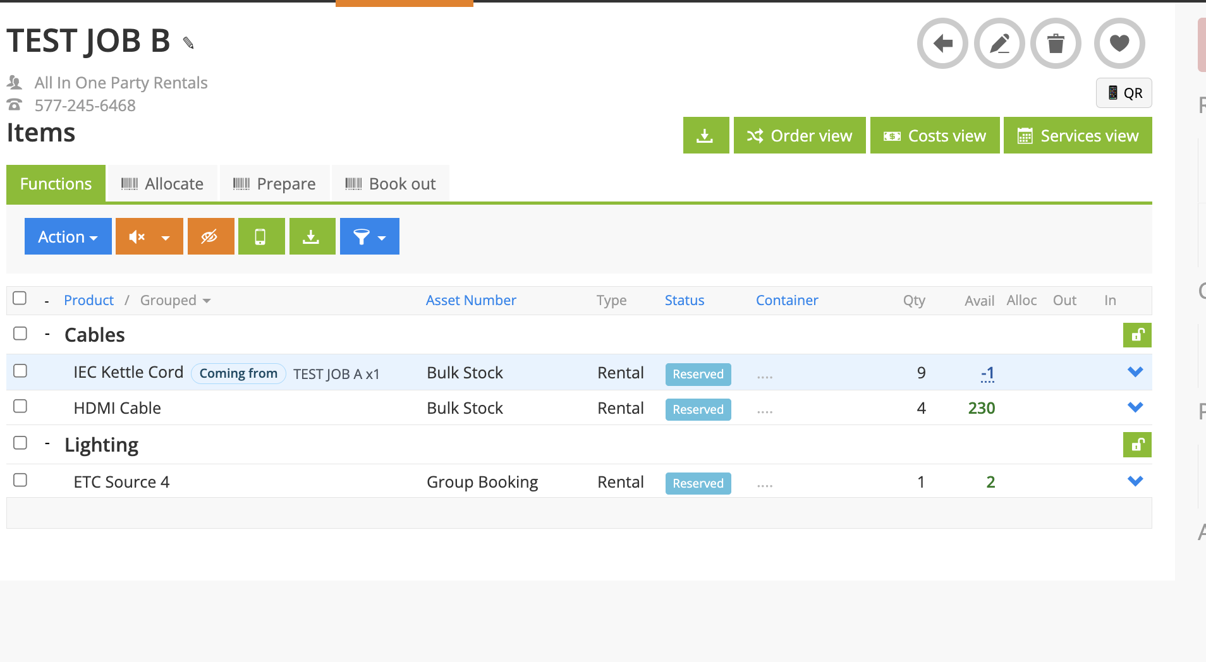Go back using the arrow icon
The width and height of the screenshot is (1206, 662).
coord(941,44)
